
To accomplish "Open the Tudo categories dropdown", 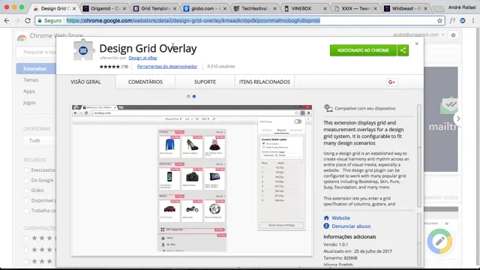I will 40,140.
